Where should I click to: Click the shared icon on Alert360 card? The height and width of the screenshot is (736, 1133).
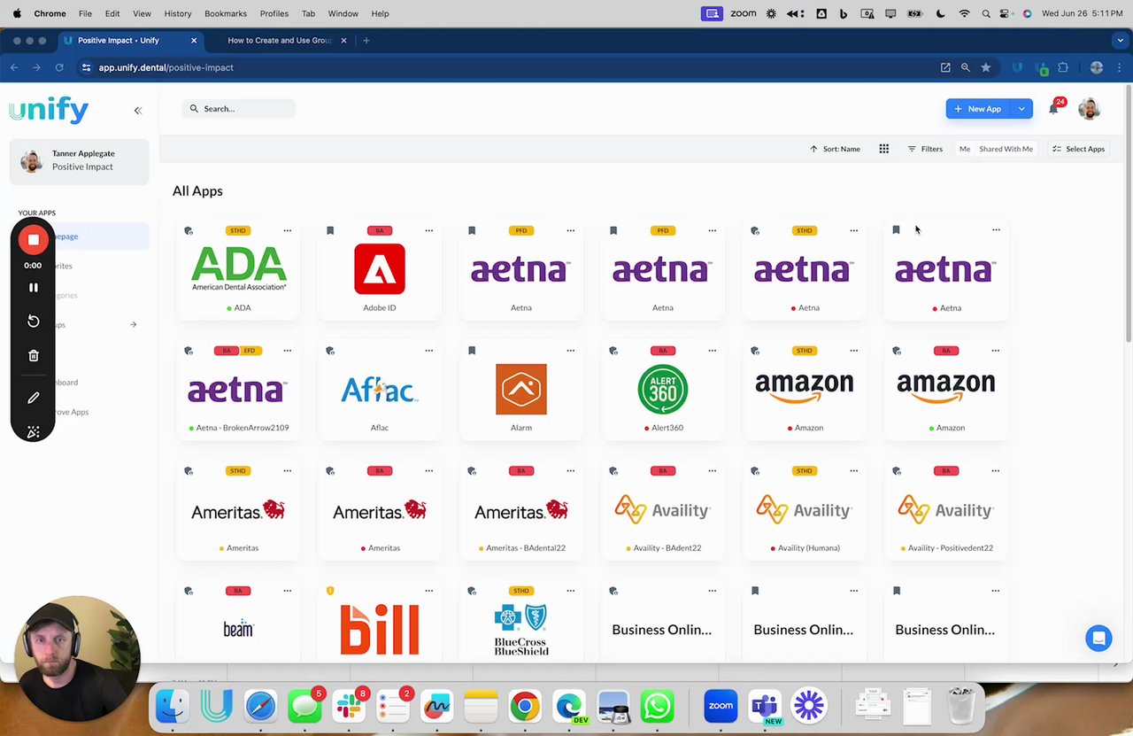pyautogui.click(x=613, y=351)
